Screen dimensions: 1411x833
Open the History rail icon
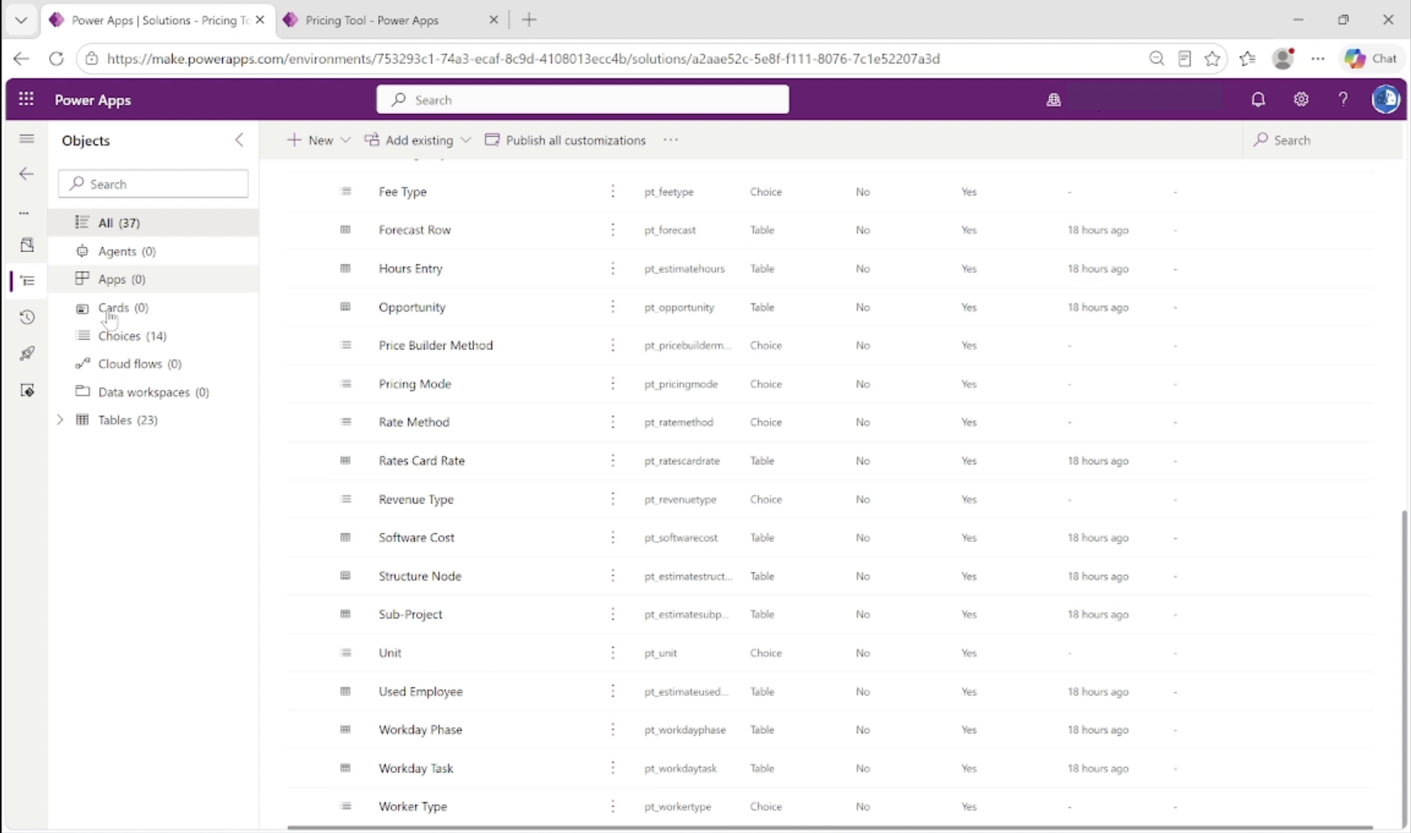27,317
